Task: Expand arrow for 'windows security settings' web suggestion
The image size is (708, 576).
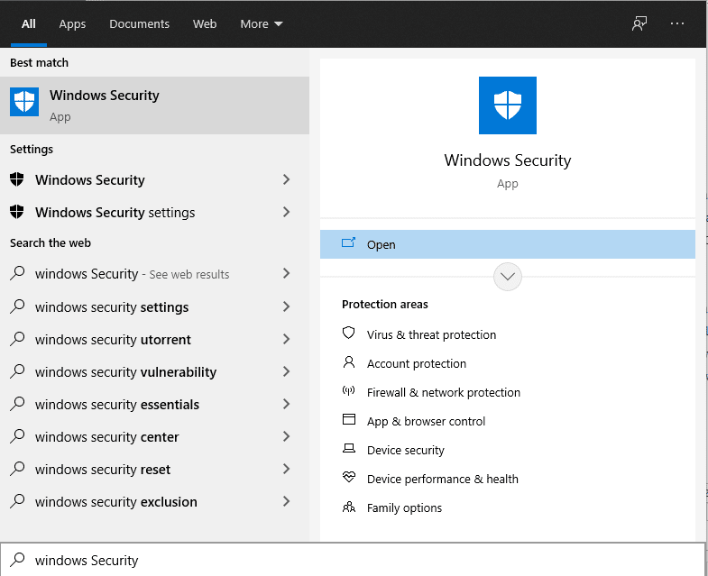Action: pos(286,306)
